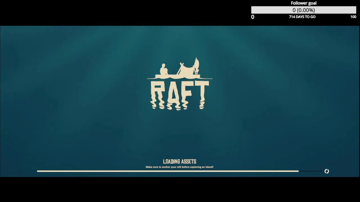The height and width of the screenshot is (202, 360).
Task: Click the Raft game logo
Action: 180,84
